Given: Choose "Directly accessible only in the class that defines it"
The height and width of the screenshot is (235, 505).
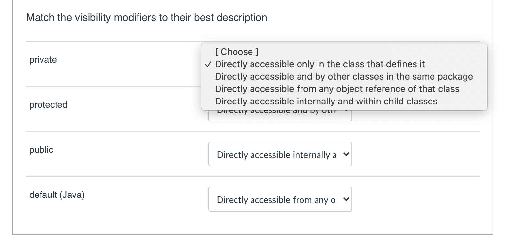Looking at the screenshot, I should point(319,64).
